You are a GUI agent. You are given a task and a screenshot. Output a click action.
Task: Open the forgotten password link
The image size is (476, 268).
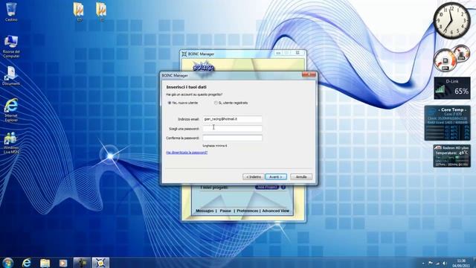187,153
